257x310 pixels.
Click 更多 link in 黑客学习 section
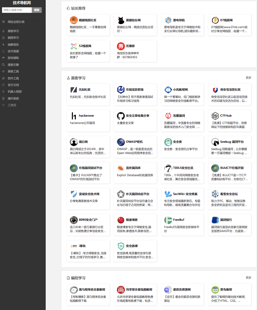(x=248, y=78)
